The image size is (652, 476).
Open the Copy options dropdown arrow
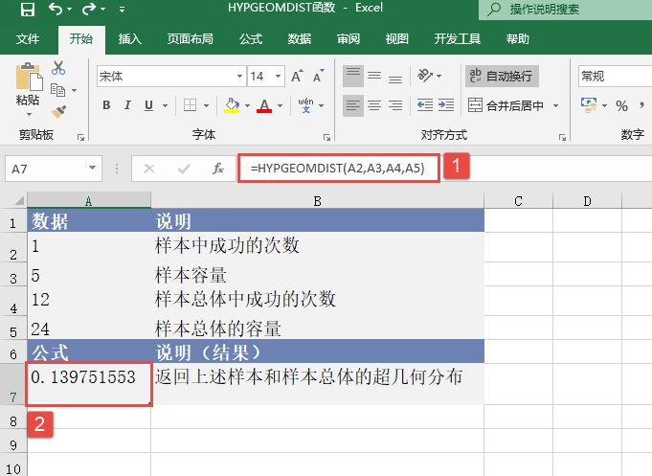click(x=74, y=90)
